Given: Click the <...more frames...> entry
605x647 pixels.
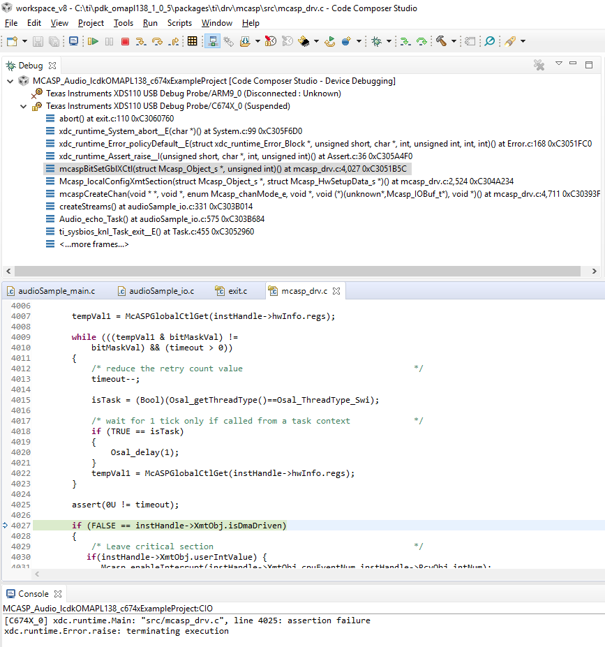Looking at the screenshot, I should click(94, 244).
